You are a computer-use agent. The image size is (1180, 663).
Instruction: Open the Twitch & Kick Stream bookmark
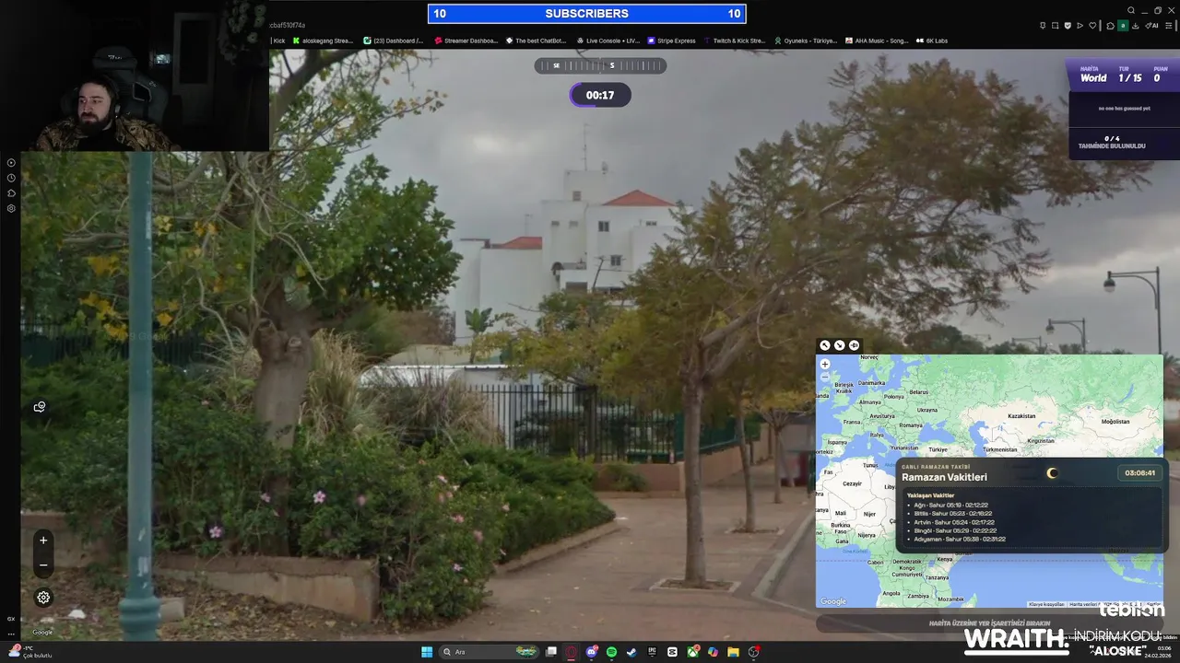[735, 41]
